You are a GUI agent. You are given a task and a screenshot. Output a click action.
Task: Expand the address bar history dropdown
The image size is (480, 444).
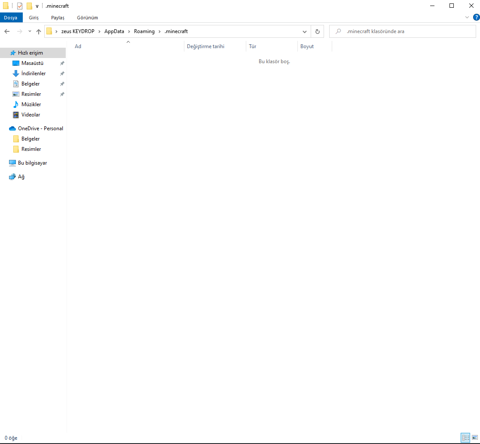(304, 31)
